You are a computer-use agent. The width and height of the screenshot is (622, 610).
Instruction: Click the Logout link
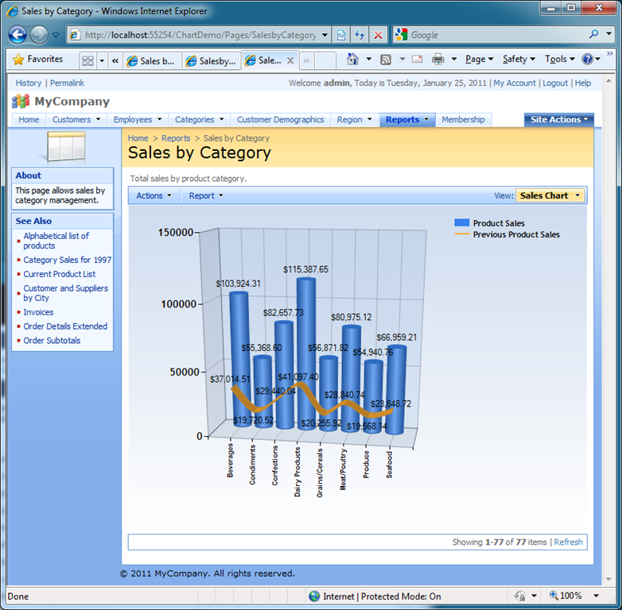click(555, 83)
